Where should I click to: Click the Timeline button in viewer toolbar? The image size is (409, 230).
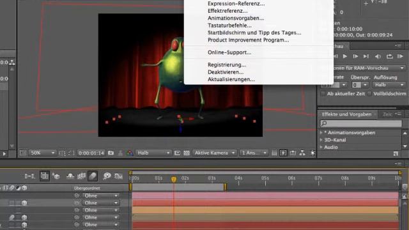(x=293, y=153)
